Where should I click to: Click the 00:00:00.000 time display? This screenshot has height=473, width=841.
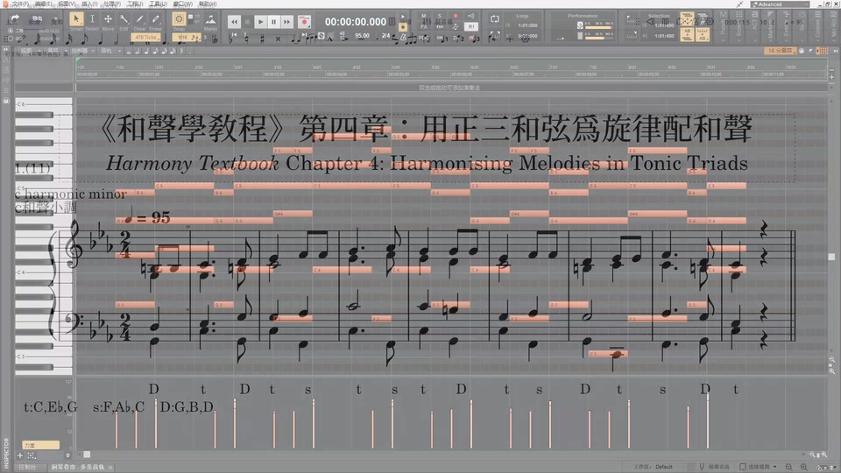coord(355,22)
